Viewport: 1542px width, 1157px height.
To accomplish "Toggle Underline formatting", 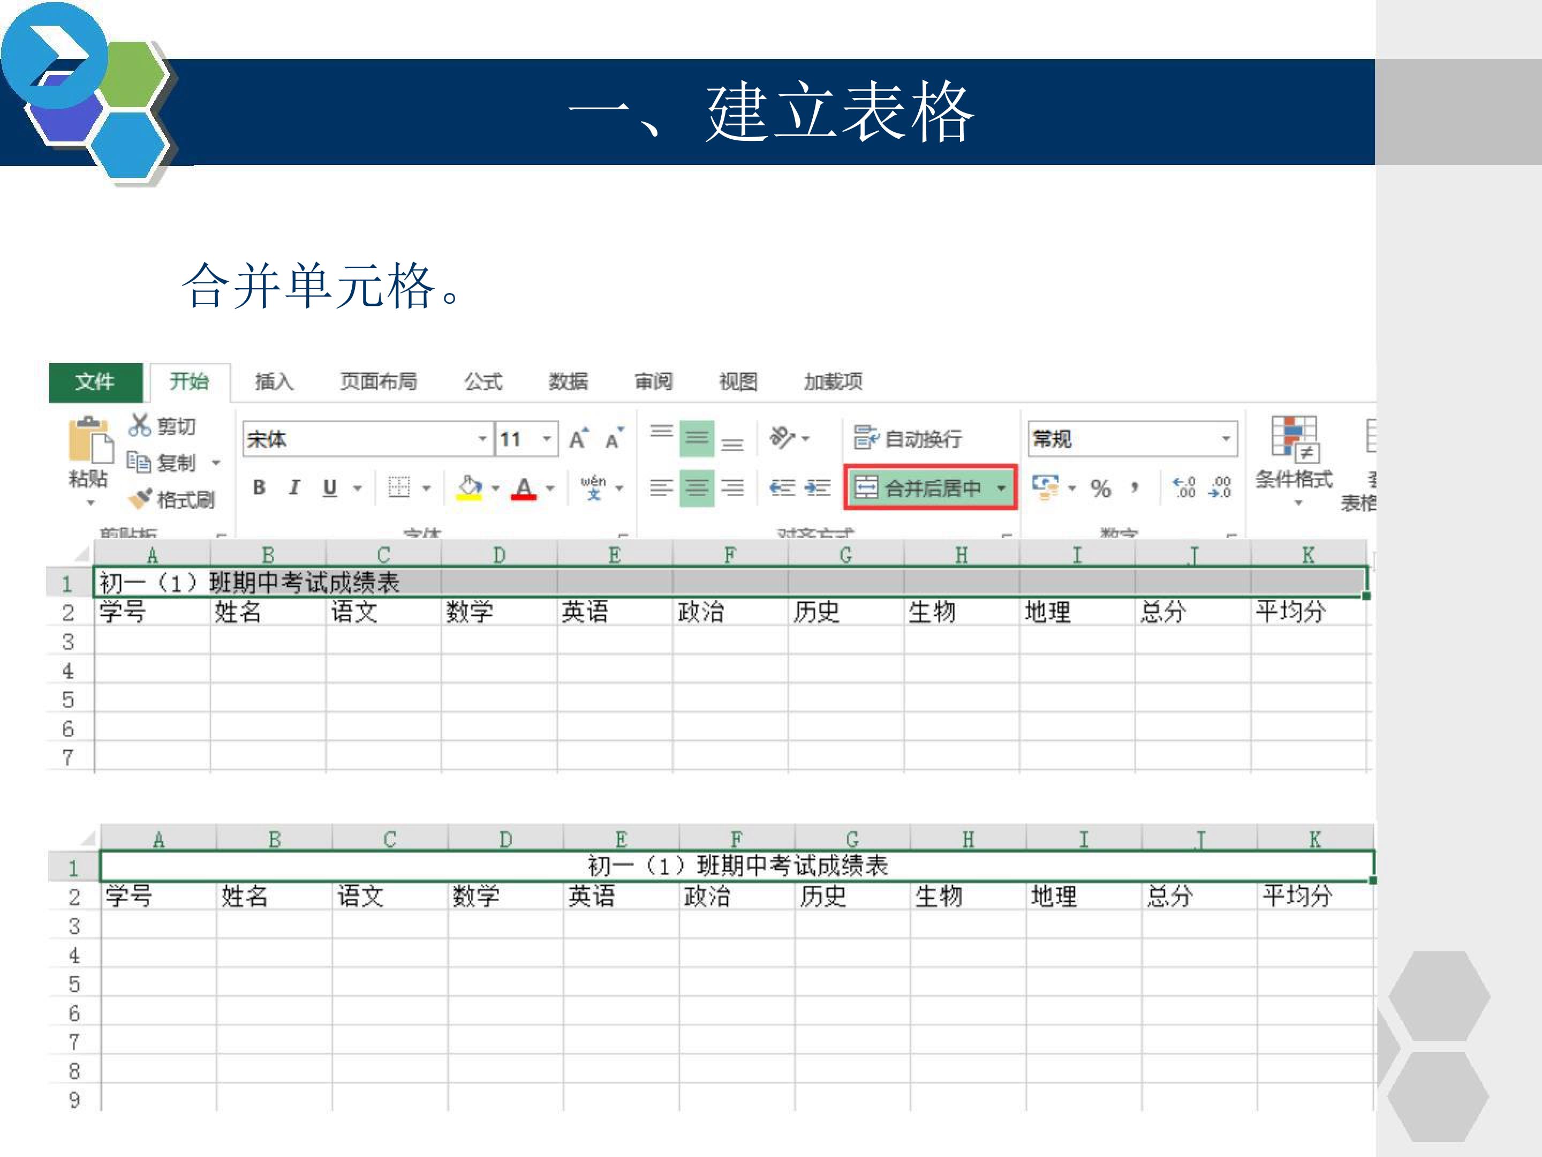I will (x=330, y=487).
